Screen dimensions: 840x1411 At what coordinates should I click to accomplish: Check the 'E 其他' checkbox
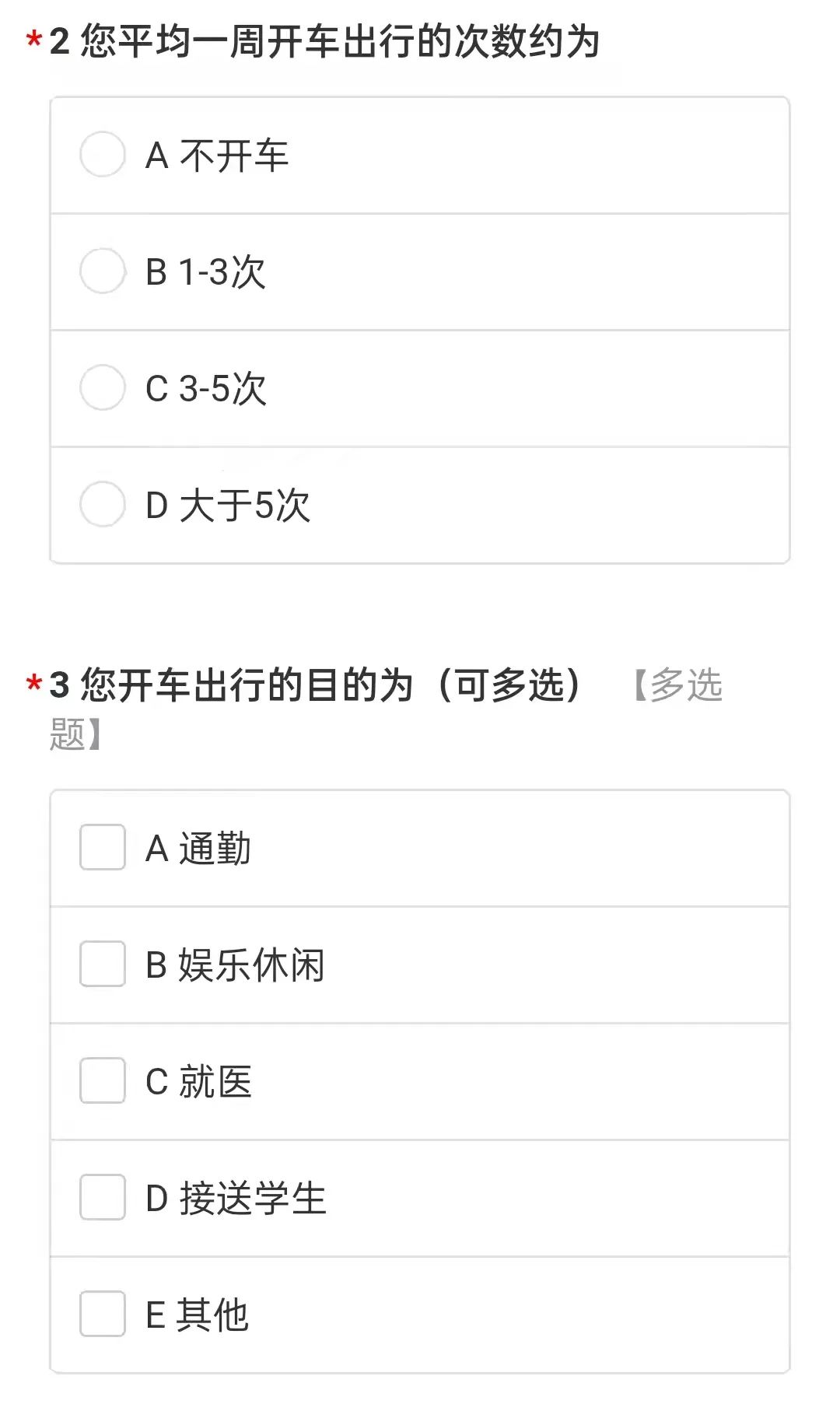tap(103, 1315)
